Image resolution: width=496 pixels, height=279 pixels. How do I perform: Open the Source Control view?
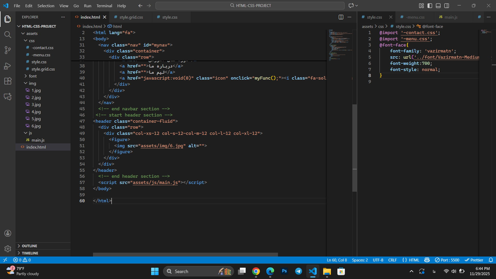coord(7,50)
